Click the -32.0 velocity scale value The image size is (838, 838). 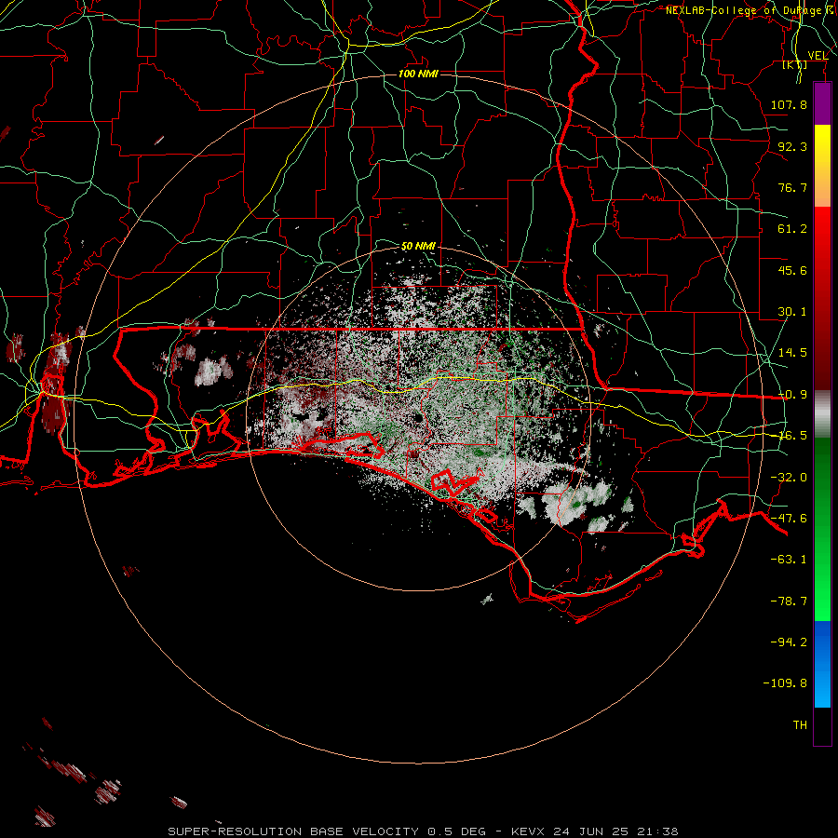tap(789, 478)
